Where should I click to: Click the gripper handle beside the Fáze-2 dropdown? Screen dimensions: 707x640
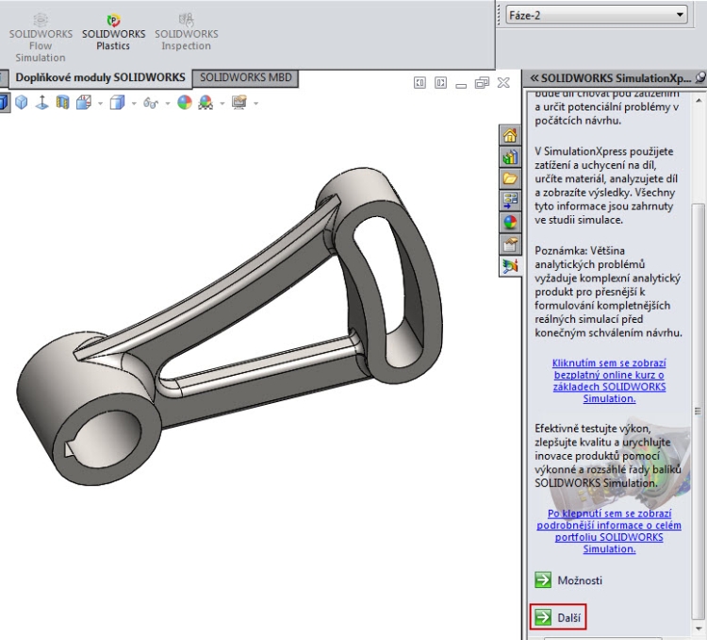coord(499,15)
